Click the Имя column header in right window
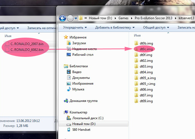The height and width of the screenshot is (139, 195). [137, 36]
